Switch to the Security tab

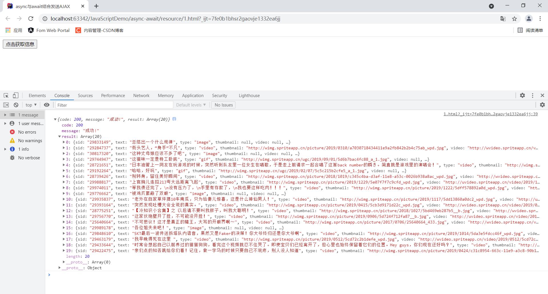click(x=219, y=96)
